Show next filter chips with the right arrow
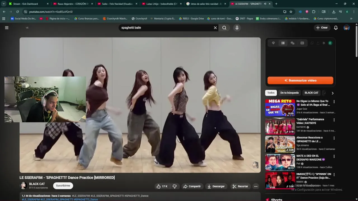This screenshot has height=201, width=358. pyautogui.click(x=333, y=93)
